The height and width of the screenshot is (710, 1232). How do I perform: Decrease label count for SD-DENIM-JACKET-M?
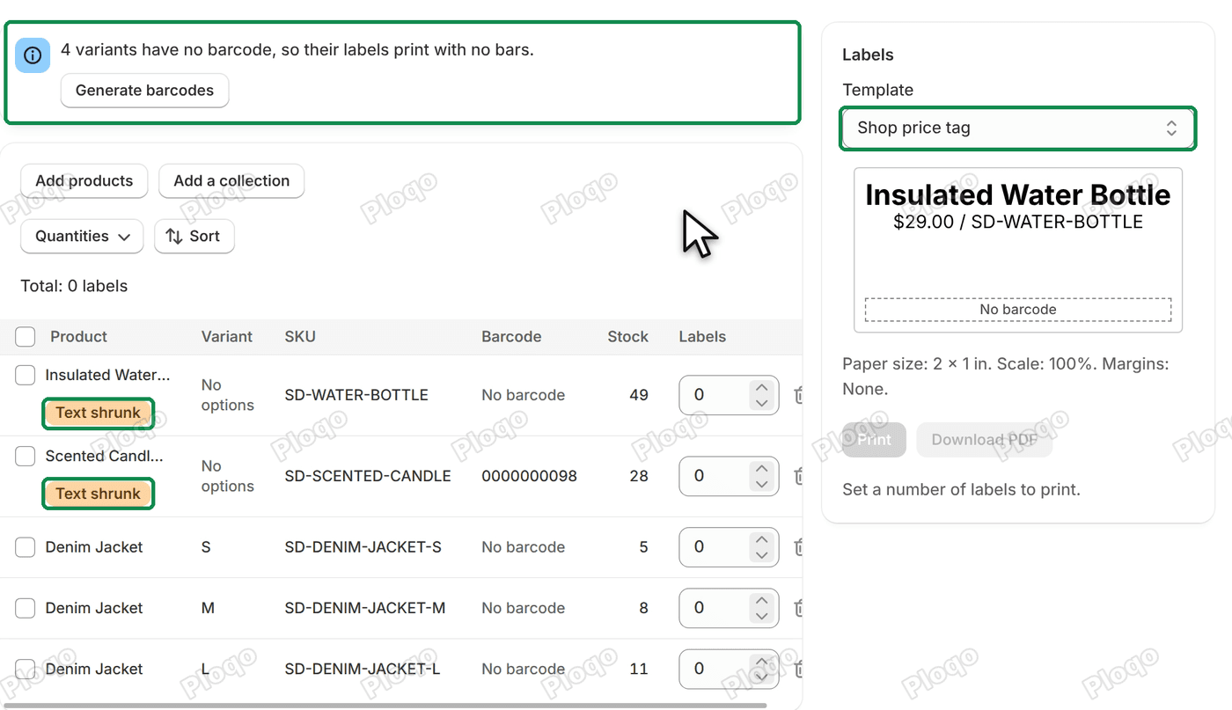coord(762,616)
